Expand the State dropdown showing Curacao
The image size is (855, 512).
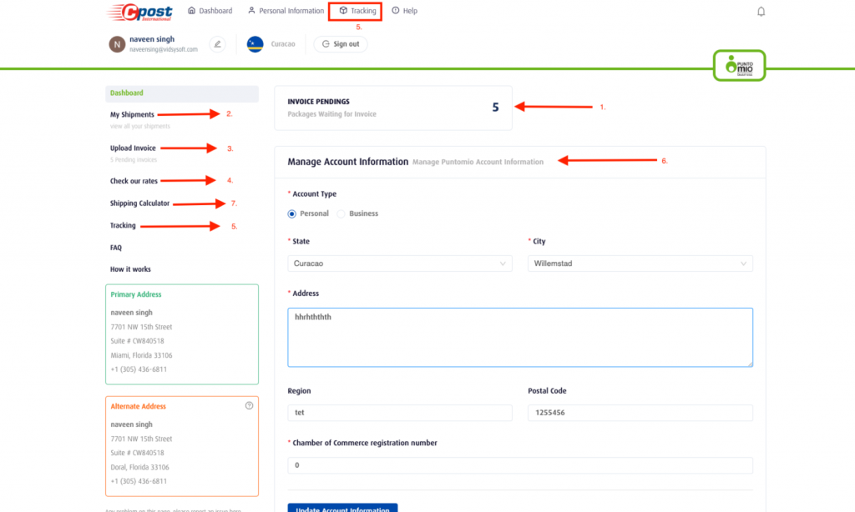(400, 264)
